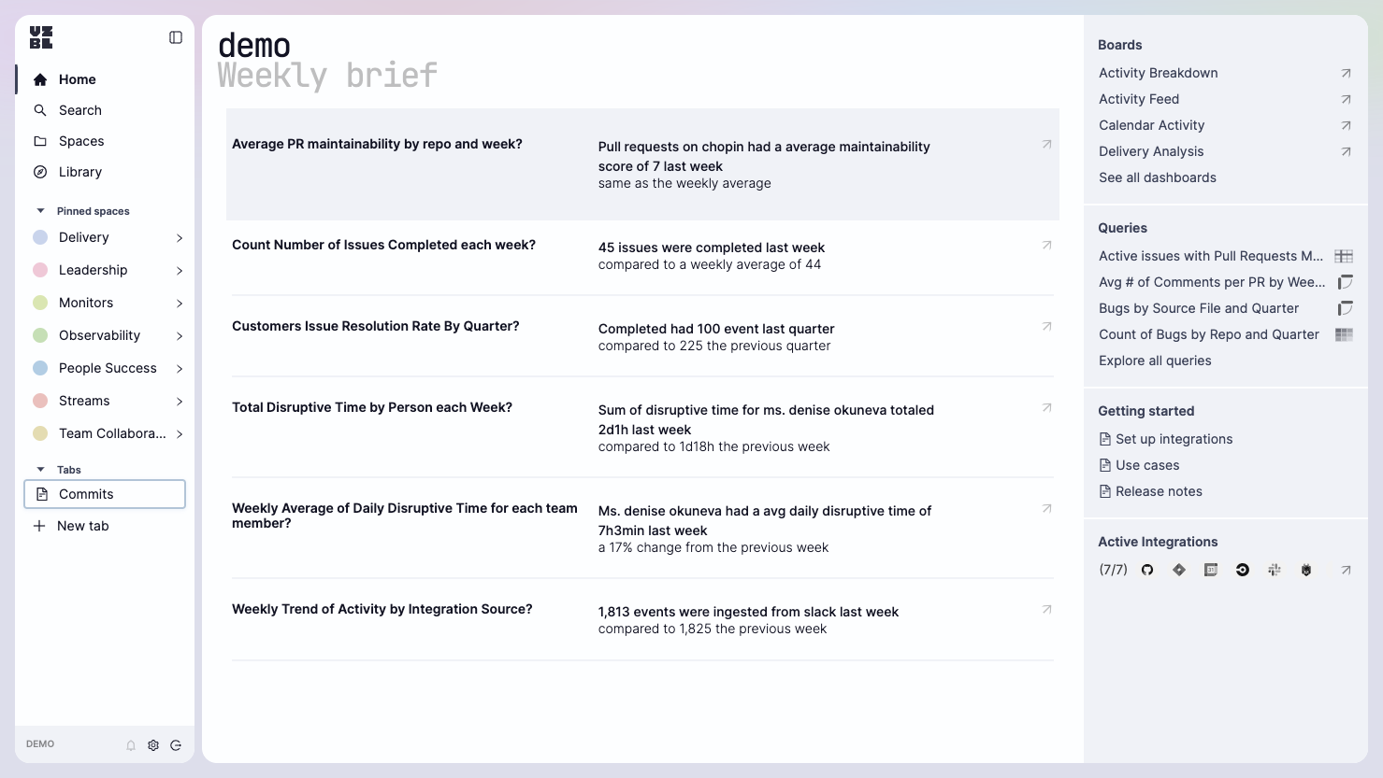Image resolution: width=1383 pixels, height=778 pixels.
Task: Click the Google Calendar integration icon
Action: point(1211,570)
